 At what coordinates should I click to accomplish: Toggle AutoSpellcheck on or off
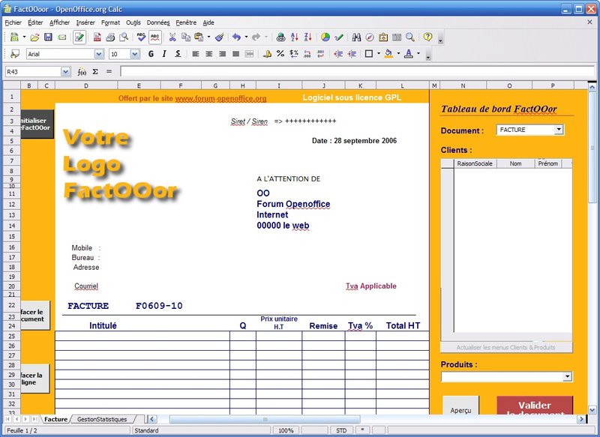(154, 37)
